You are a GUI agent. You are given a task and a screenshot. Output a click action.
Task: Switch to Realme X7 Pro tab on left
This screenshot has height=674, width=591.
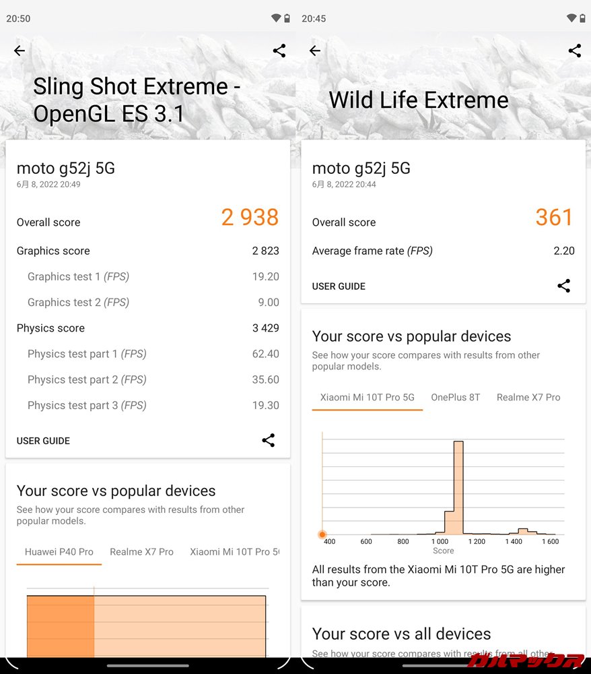click(x=141, y=551)
